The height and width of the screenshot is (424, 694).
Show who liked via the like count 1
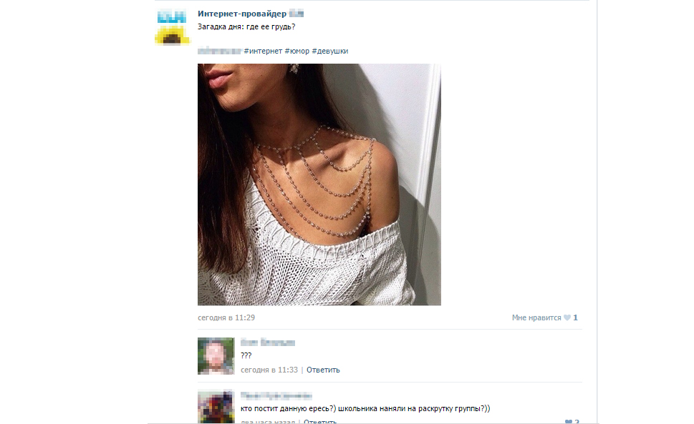click(575, 317)
